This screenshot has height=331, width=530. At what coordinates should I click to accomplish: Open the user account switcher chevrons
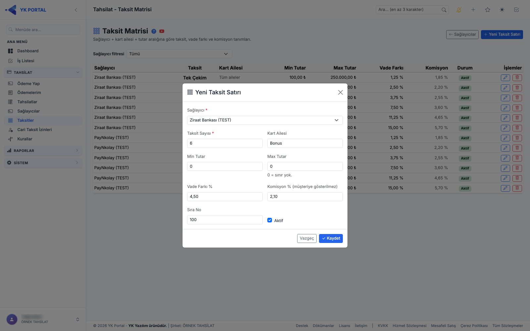coord(78,319)
